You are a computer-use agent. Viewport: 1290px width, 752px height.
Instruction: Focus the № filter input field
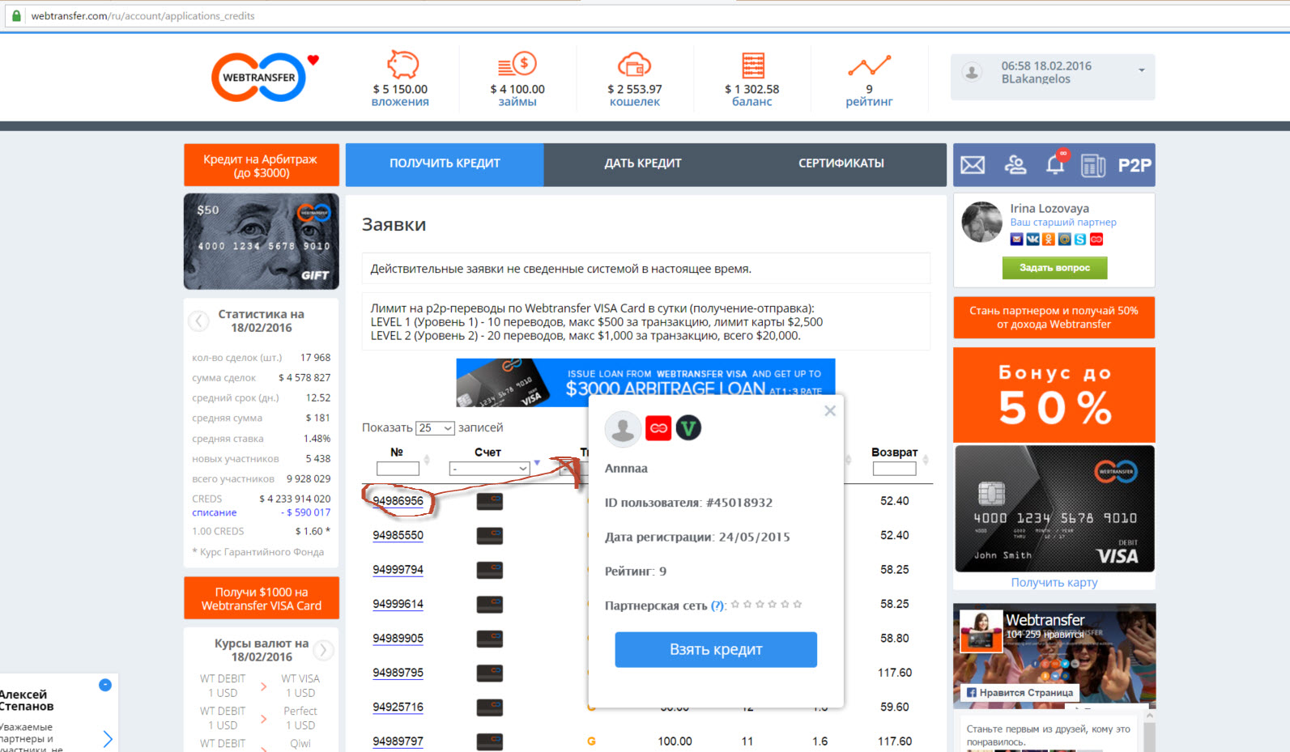click(398, 469)
